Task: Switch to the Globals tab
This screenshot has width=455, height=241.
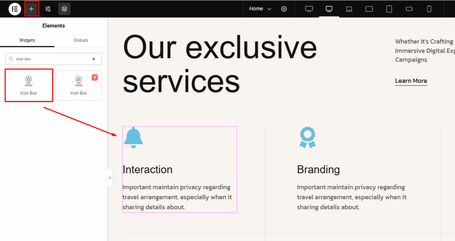Action: pyautogui.click(x=80, y=40)
